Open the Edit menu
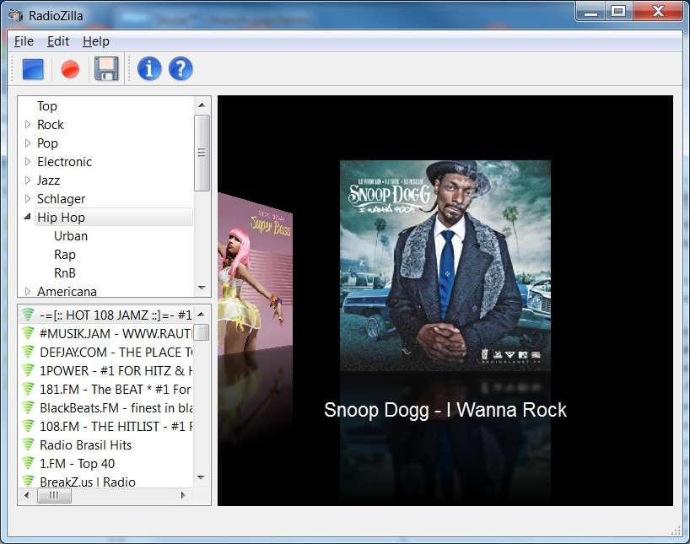The width and height of the screenshot is (690, 544). pos(58,41)
